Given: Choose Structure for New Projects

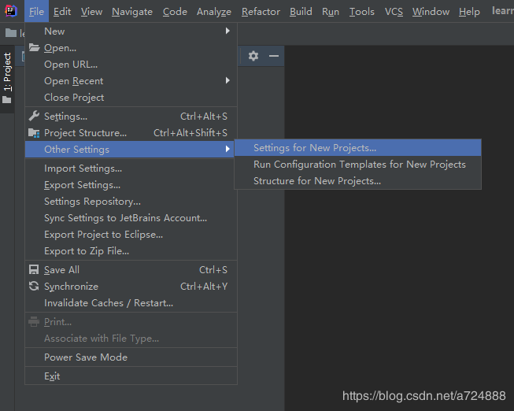Looking at the screenshot, I should [x=316, y=181].
